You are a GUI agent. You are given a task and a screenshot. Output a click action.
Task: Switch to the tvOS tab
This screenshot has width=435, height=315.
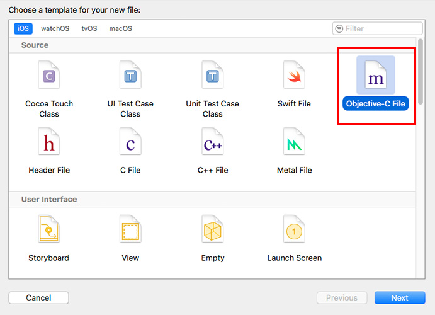pos(89,28)
